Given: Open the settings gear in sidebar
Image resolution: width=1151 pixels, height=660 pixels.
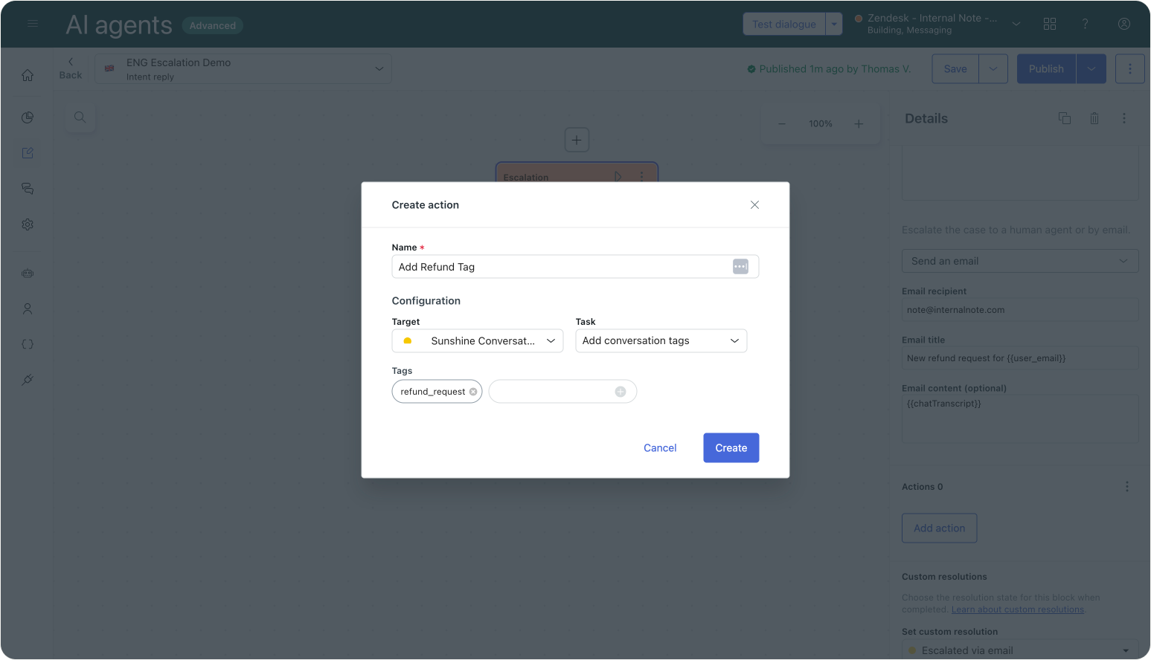Looking at the screenshot, I should [x=28, y=224].
